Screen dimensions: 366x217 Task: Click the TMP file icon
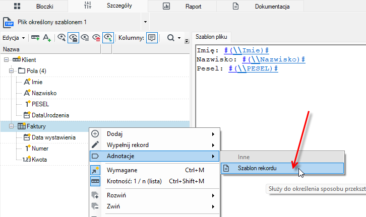[x=8, y=23]
